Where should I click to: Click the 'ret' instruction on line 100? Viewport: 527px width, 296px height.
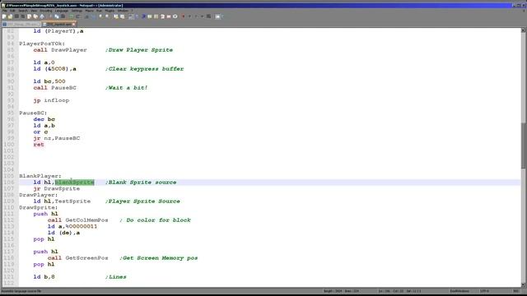39,145
